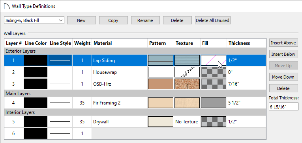302x143 pixels.
Task: Click Fir Framing 2 pattern swatch
Action: click(x=161, y=103)
